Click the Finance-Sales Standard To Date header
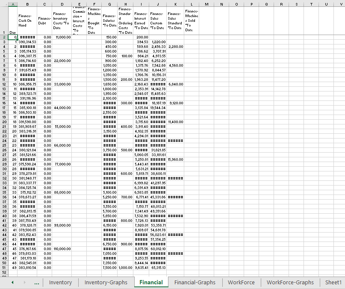345x289 pixels. click(175, 21)
